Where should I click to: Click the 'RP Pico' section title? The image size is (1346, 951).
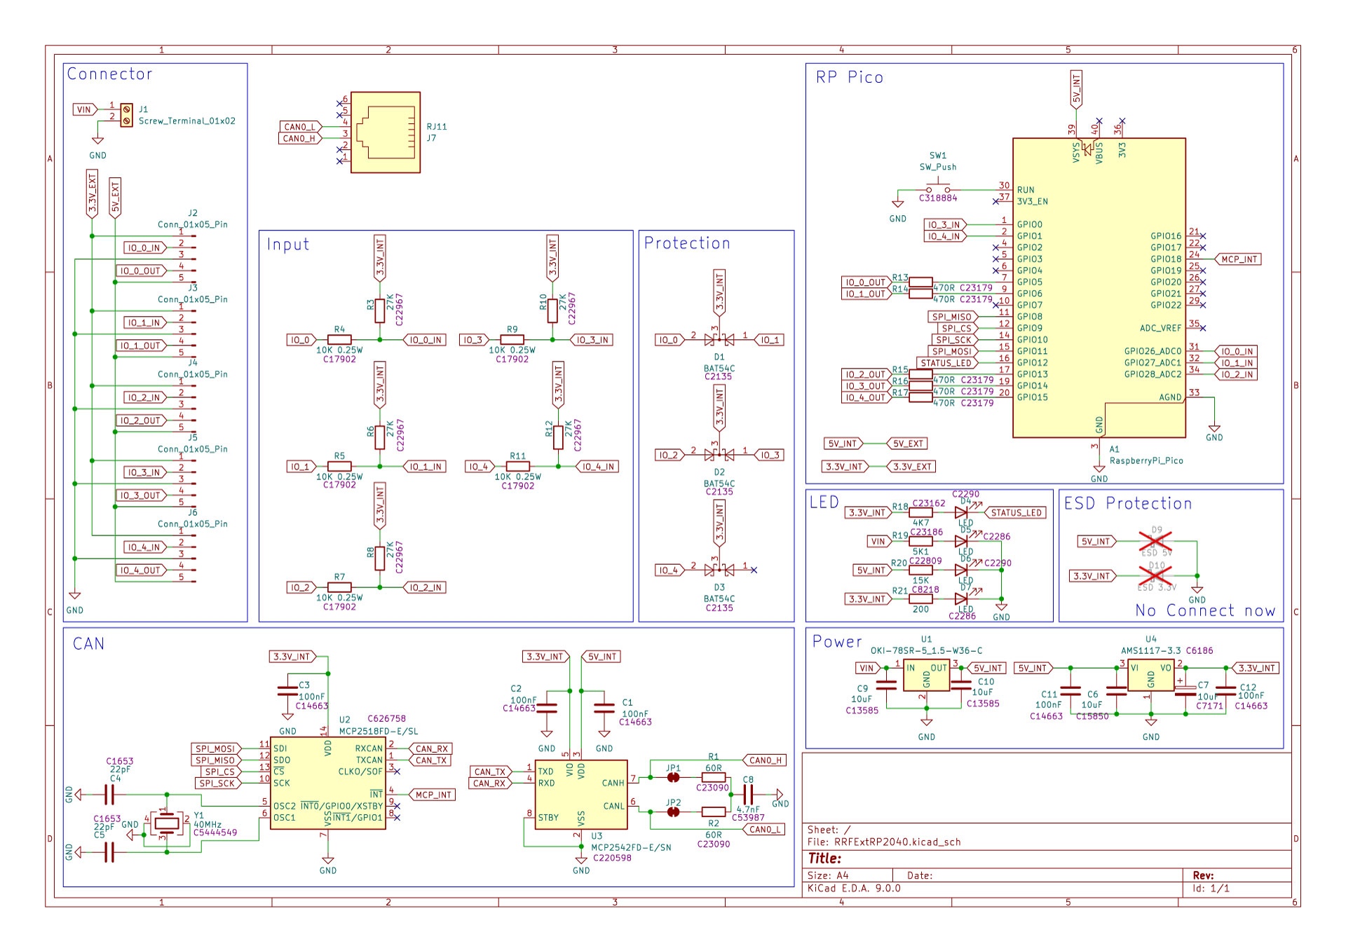(x=849, y=77)
